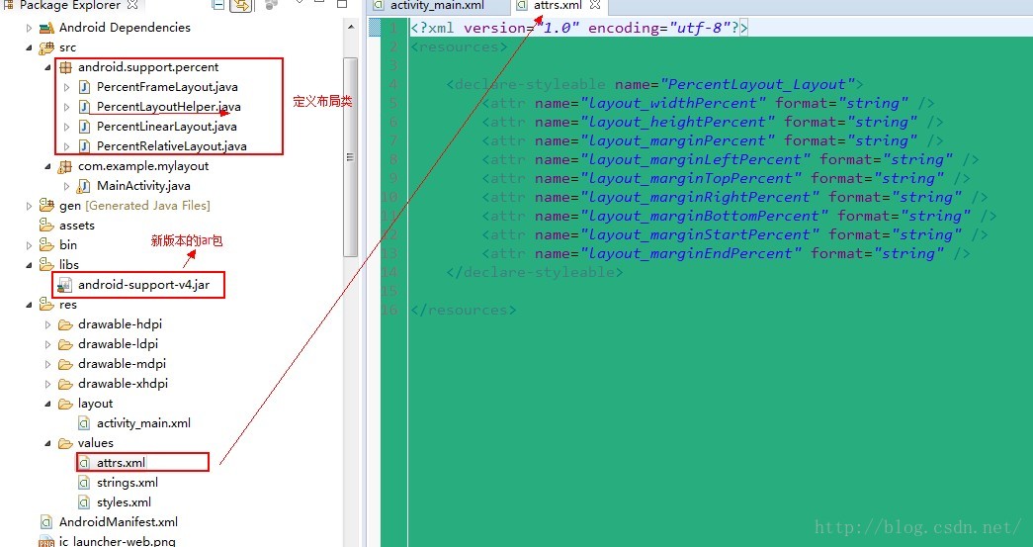The image size is (1033, 547).
Task: Expand the drawable-xhdpi folder
Action: [x=47, y=384]
